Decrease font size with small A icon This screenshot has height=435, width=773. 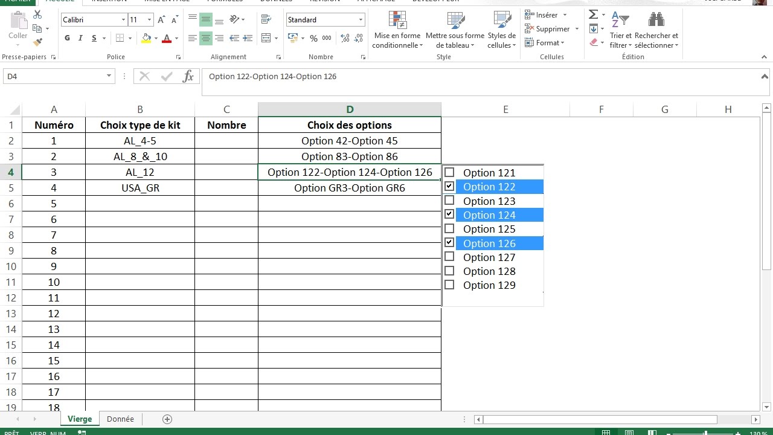[175, 20]
